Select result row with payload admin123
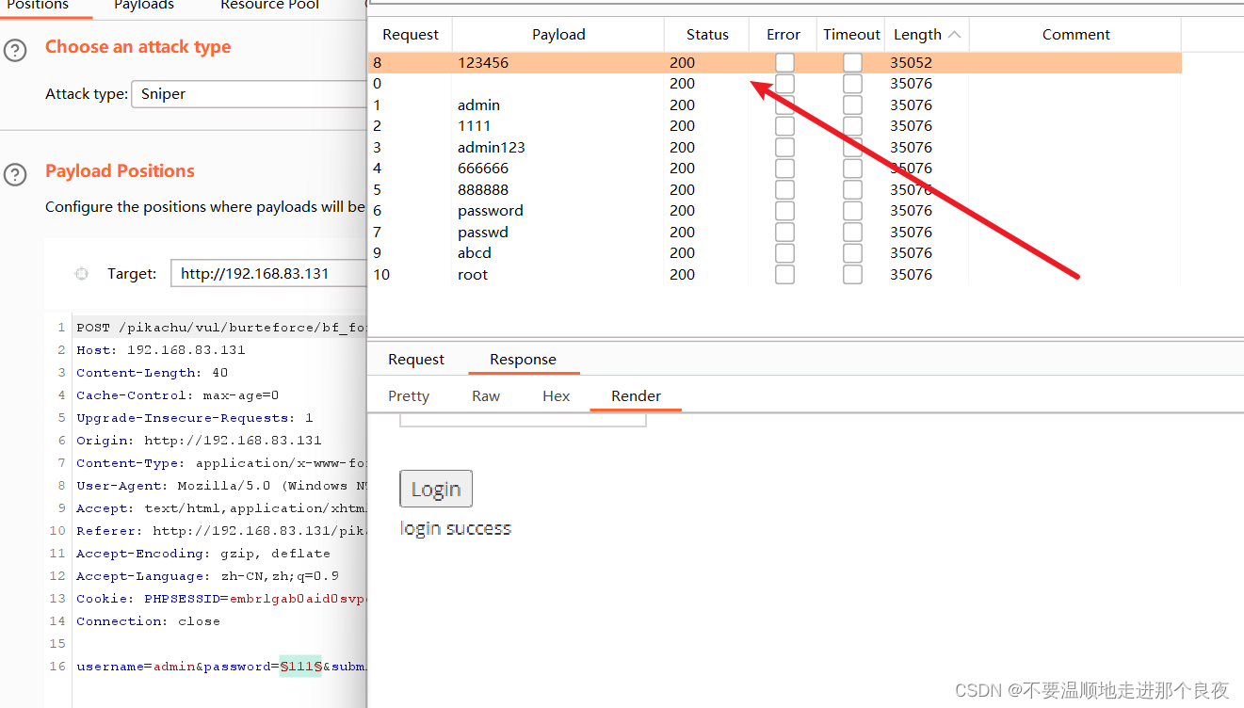The image size is (1244, 708). (774, 148)
